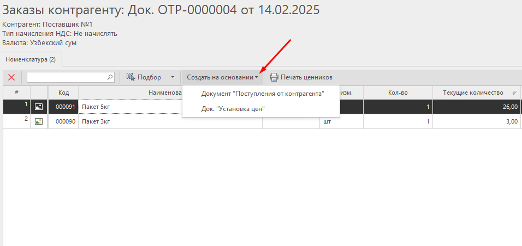Open dropdown arrow next to Подбор
The image size is (522, 246).
(x=173, y=77)
